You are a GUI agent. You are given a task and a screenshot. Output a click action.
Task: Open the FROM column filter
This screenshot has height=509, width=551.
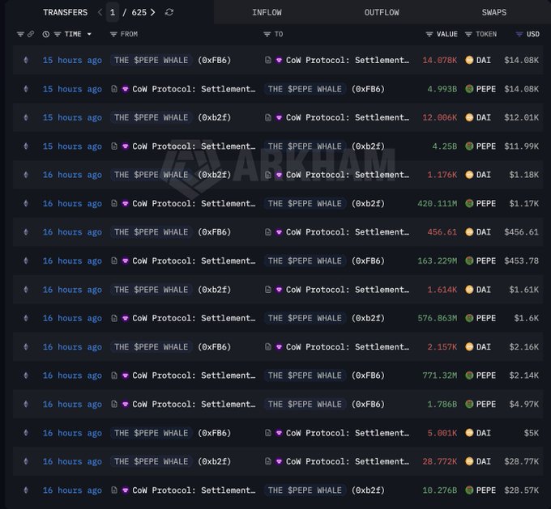click(x=113, y=34)
